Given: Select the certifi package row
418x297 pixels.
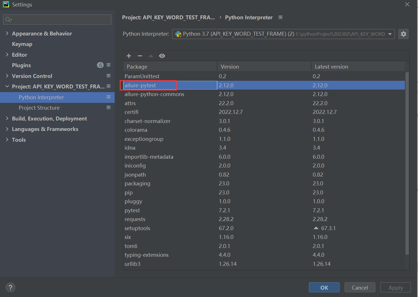Looking at the screenshot, I should click(264, 112).
